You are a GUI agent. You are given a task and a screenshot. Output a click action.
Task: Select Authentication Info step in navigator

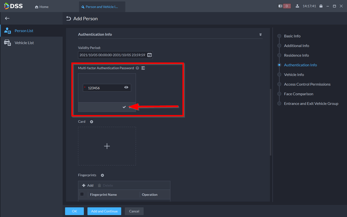[x=300, y=65]
